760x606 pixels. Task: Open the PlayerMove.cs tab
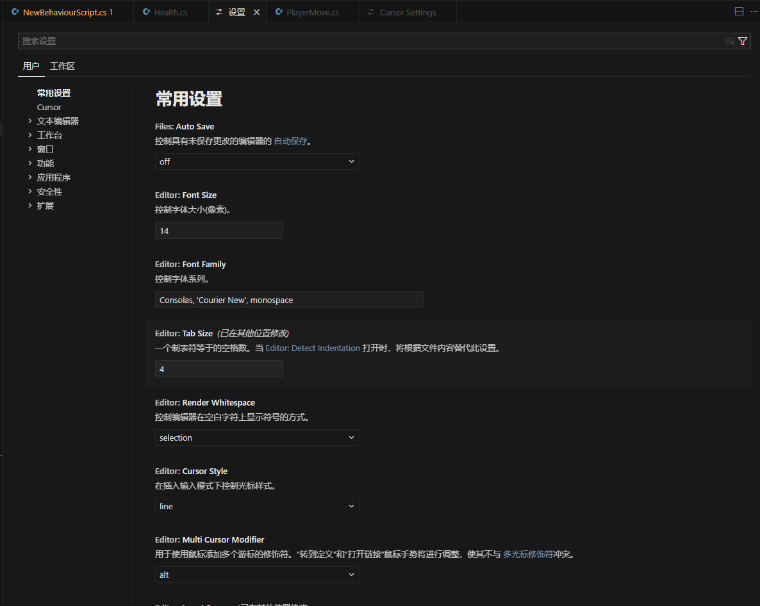(313, 12)
